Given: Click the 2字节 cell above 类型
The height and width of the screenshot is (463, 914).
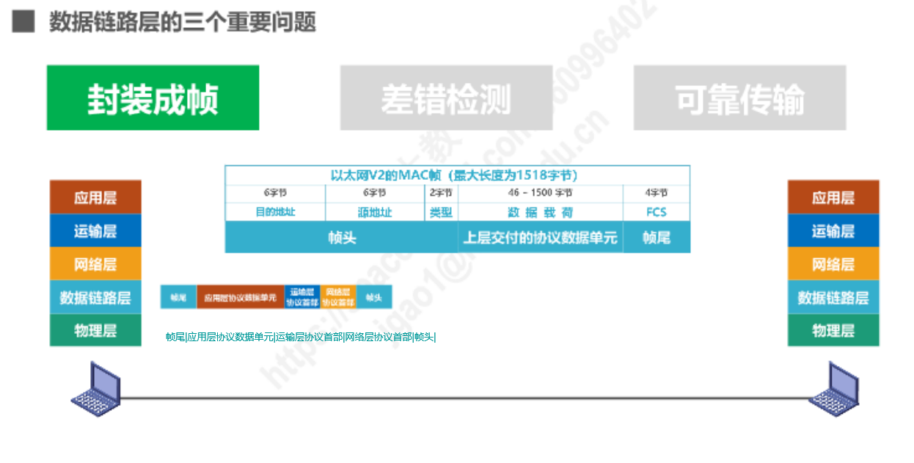Looking at the screenshot, I should [x=441, y=194].
